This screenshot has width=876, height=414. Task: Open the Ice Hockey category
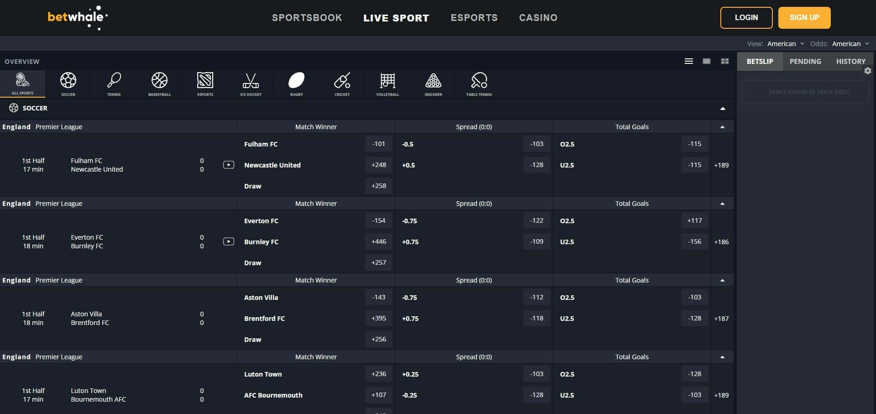tap(251, 84)
